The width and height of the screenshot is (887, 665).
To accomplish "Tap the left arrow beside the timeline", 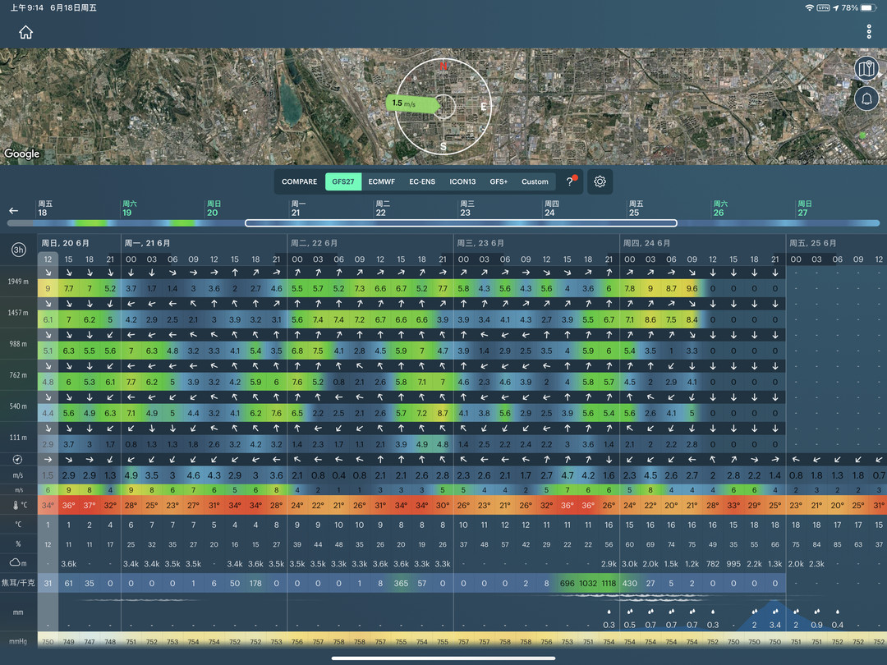I will [13, 210].
